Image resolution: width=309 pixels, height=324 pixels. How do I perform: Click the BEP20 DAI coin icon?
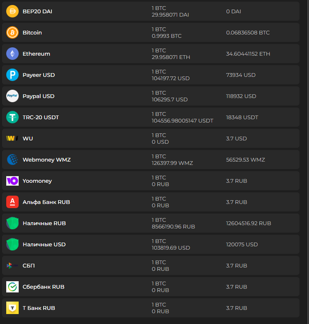12,11
